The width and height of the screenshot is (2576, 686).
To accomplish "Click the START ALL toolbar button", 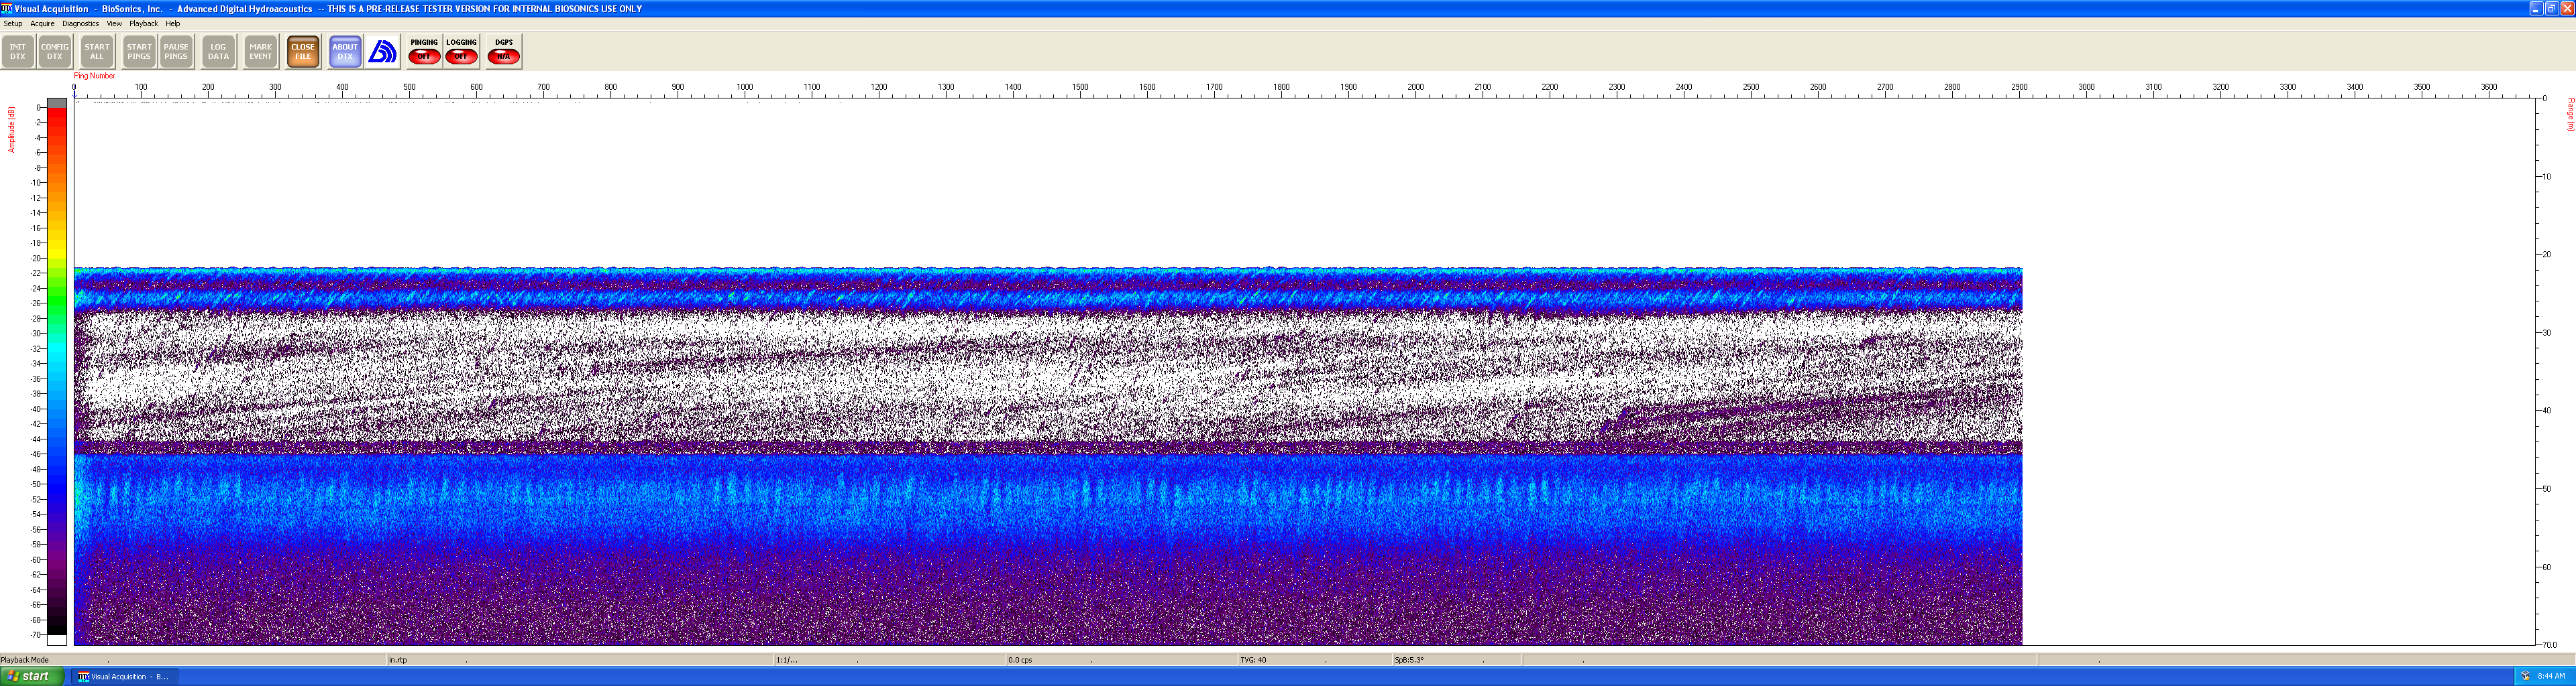I will point(97,52).
